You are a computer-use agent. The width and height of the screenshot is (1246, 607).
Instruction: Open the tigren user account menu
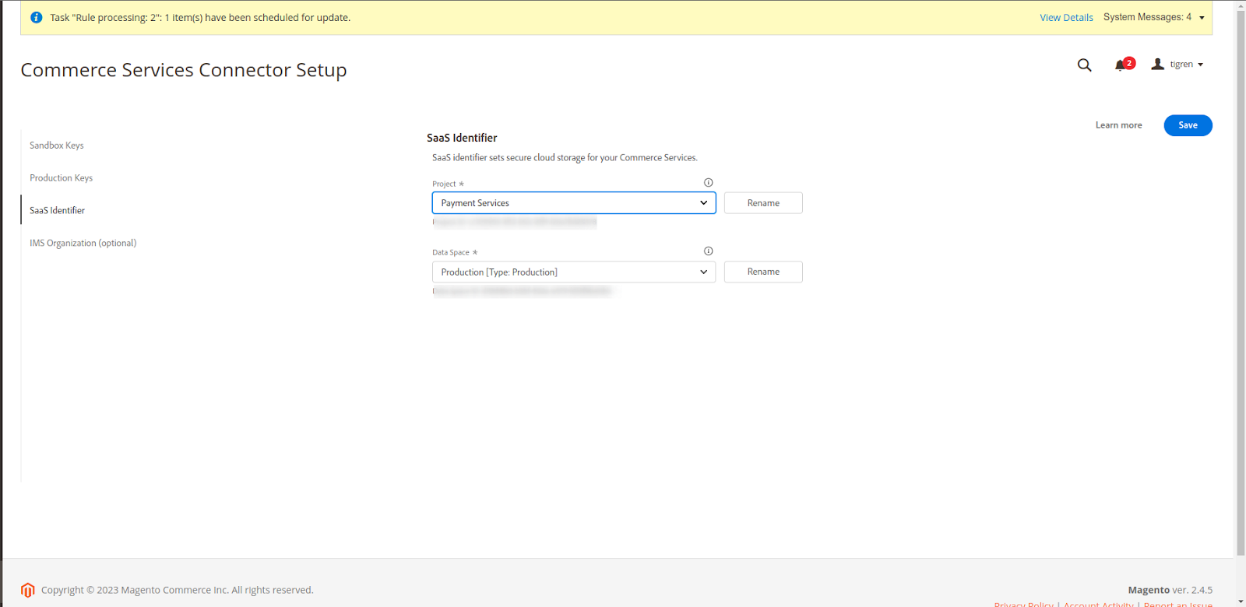pyautogui.click(x=1177, y=65)
